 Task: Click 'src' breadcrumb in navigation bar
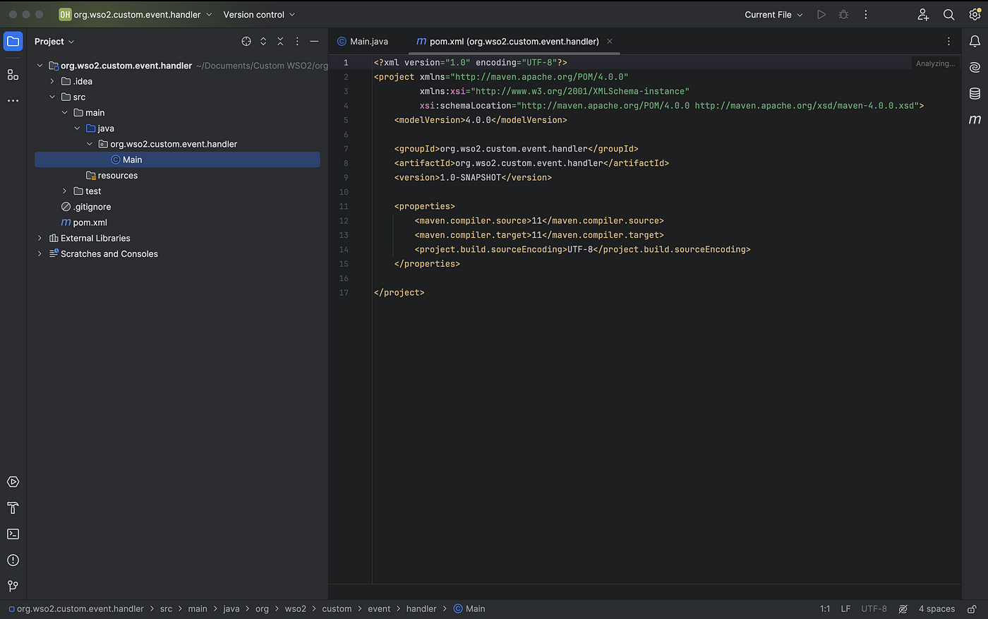coord(166,609)
